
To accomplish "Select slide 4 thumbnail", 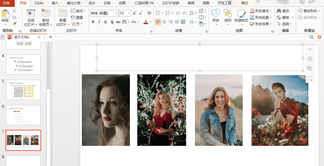I will (23, 64).
